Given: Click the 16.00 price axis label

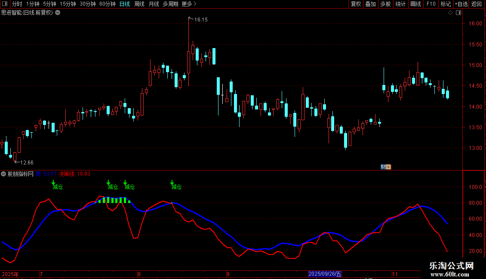Looking at the screenshot, I should point(475,24).
